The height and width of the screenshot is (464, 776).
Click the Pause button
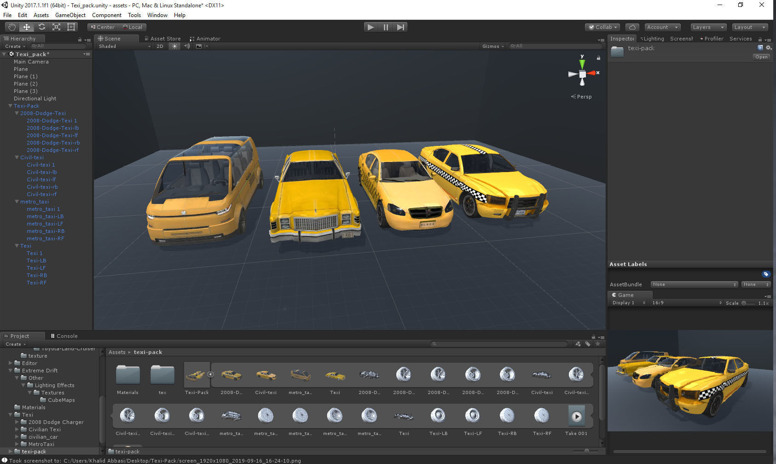386,27
